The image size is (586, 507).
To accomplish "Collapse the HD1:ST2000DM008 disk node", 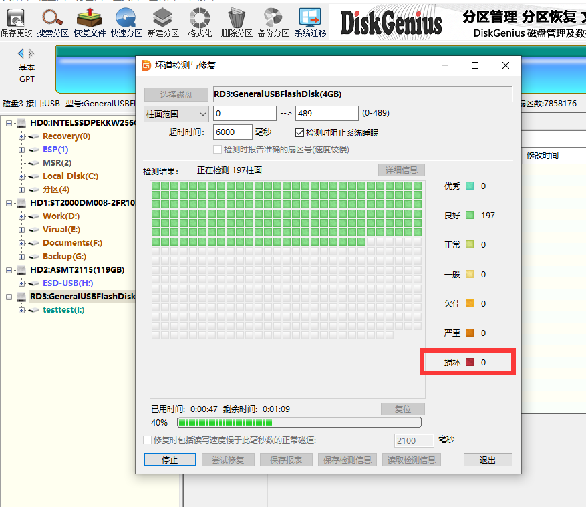I will [9, 203].
